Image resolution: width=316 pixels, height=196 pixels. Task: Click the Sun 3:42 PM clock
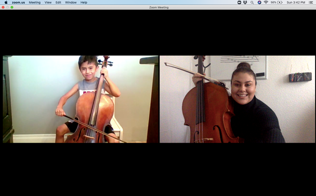(x=296, y=3)
